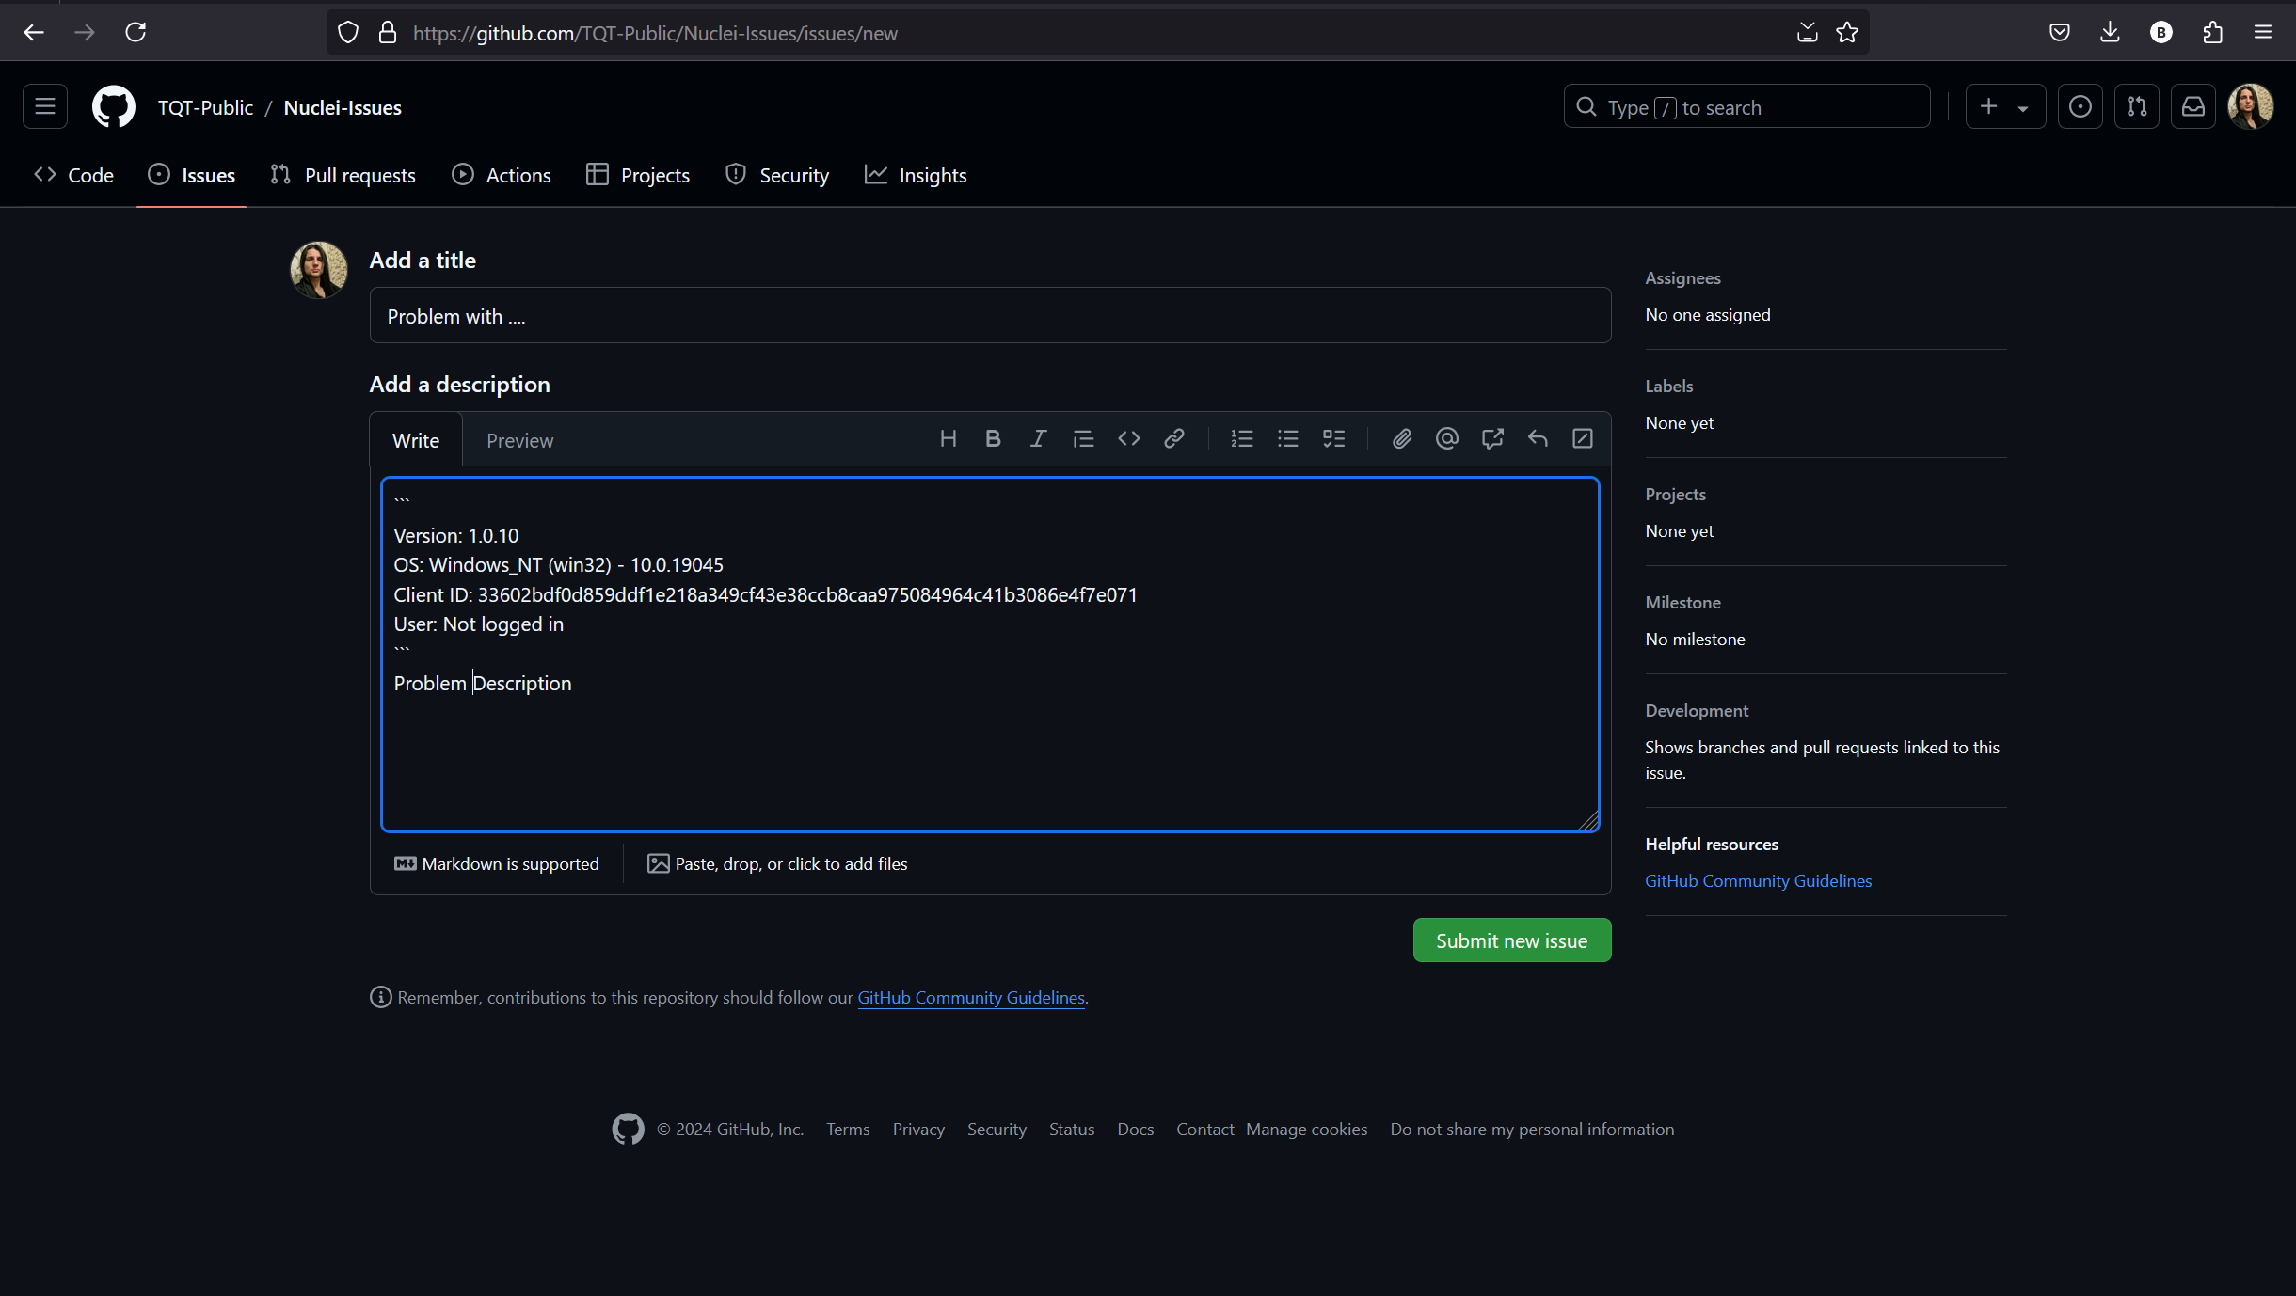Switch to the Write tab
This screenshot has height=1296, width=2296.
(x=416, y=440)
